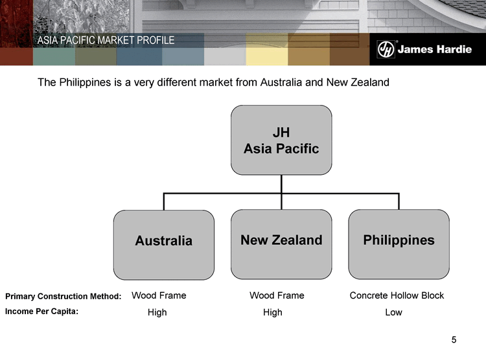Click the Asia Pacific Market Profile header title
This screenshot has height=364, width=486.
(106, 40)
